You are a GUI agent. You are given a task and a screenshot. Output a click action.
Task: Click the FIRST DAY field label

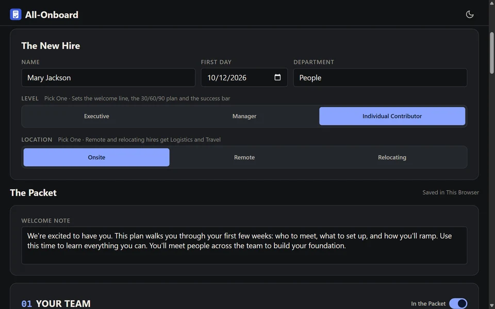pyautogui.click(x=216, y=62)
